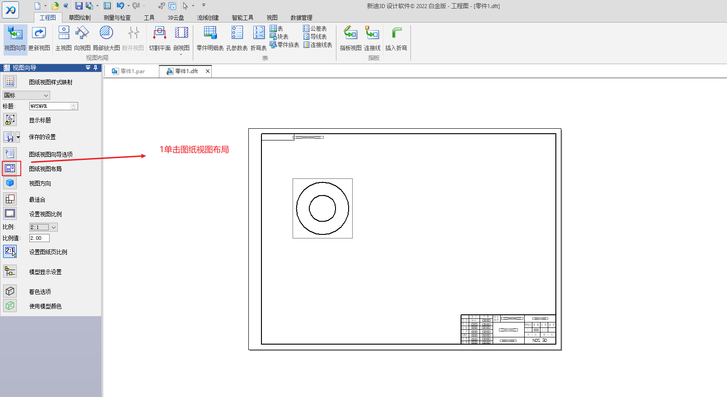Save the drawing with the floppy icon
The height and width of the screenshot is (397, 727).
[x=79, y=6]
